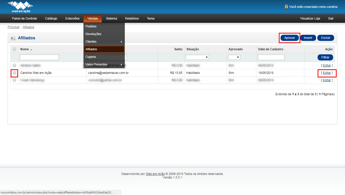Click Habilitado status in Carolina's row
Viewport: 345px width, 195px height.
(193, 73)
